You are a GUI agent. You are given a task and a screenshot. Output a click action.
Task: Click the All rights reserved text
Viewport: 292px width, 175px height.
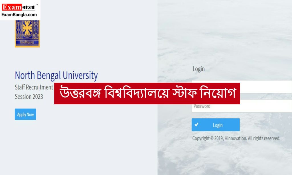click(264, 138)
